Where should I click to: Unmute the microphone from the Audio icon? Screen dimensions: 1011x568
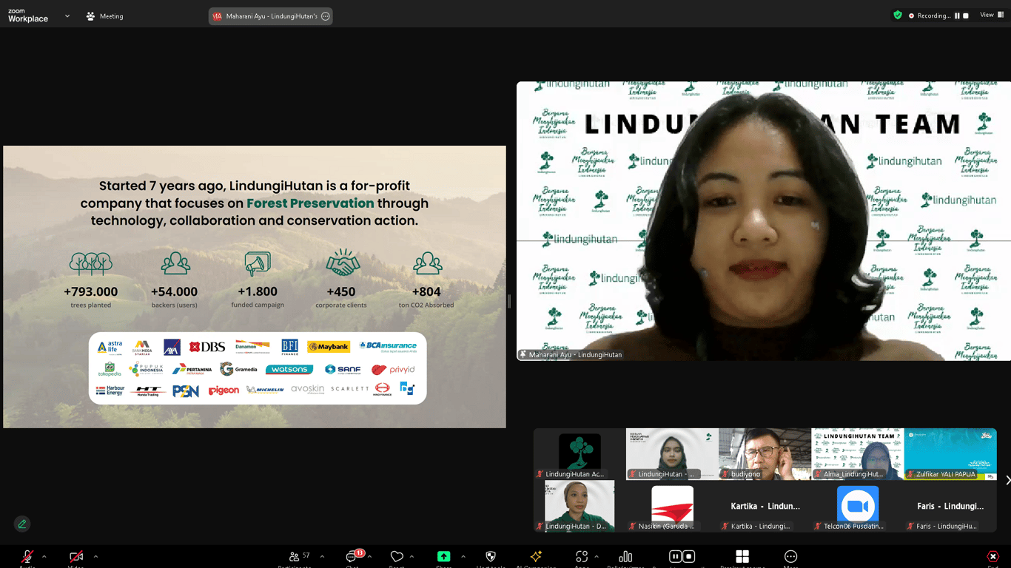pos(27,557)
